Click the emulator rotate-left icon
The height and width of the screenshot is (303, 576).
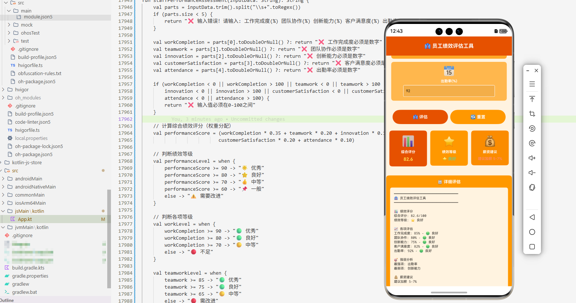[532, 128]
